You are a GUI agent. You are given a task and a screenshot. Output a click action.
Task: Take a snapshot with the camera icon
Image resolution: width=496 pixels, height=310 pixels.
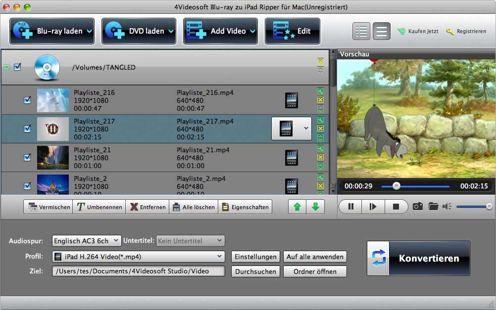[418, 207]
